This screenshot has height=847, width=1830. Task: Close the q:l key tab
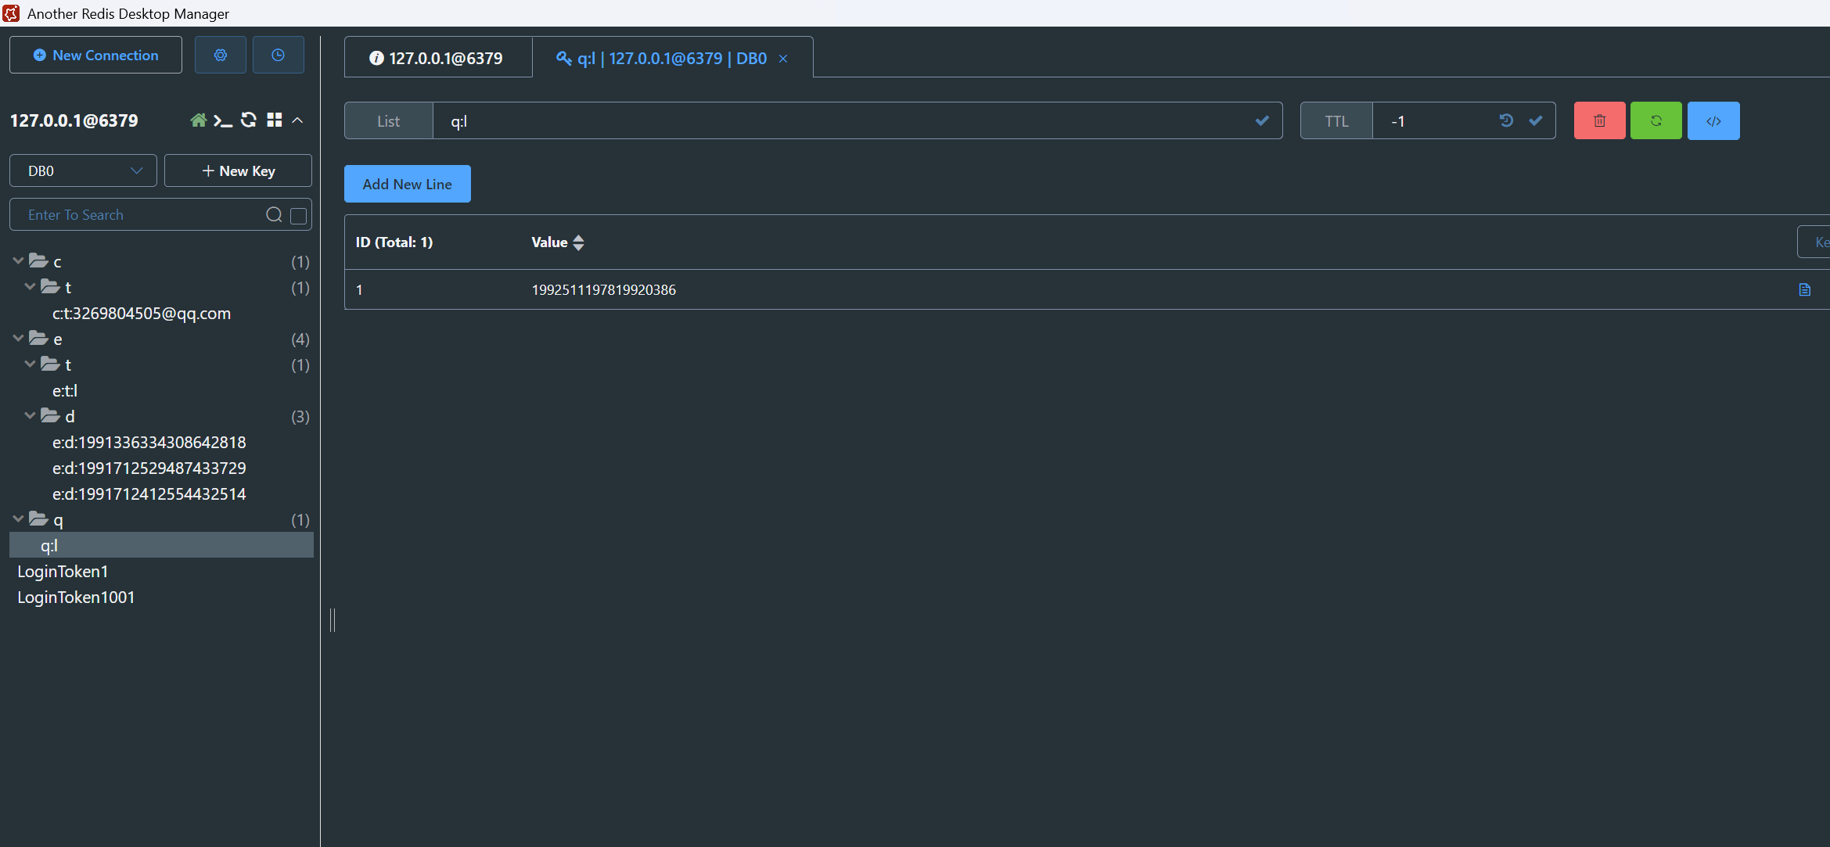coord(782,59)
